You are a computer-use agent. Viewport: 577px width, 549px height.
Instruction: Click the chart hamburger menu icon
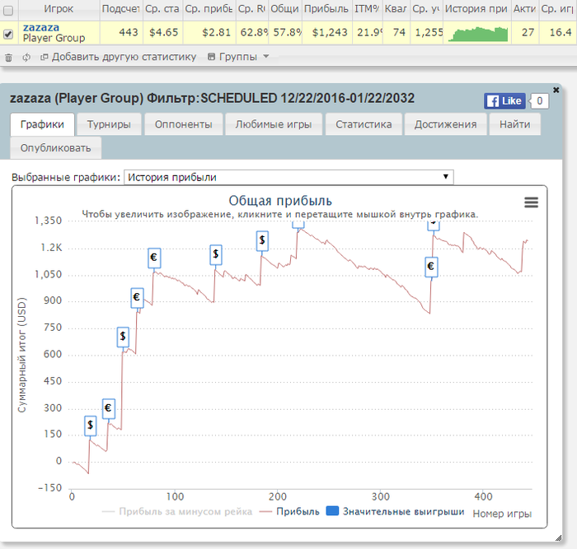[x=531, y=202]
